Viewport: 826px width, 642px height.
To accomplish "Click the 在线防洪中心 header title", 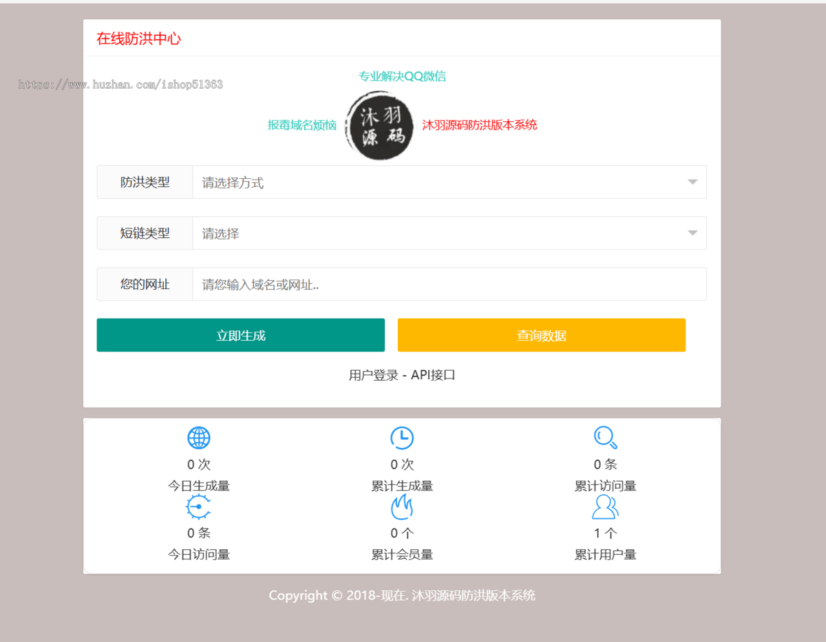I will tap(138, 39).
